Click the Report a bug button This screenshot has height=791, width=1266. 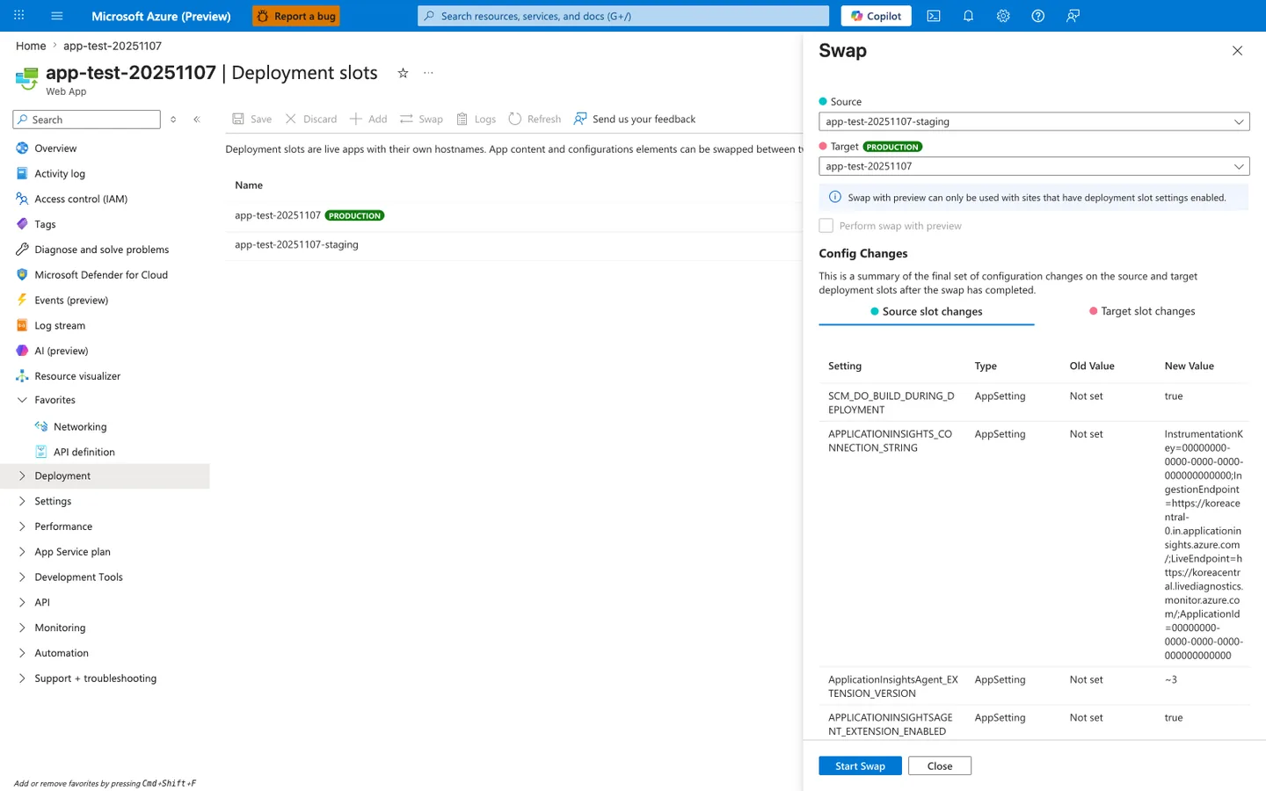296,16
